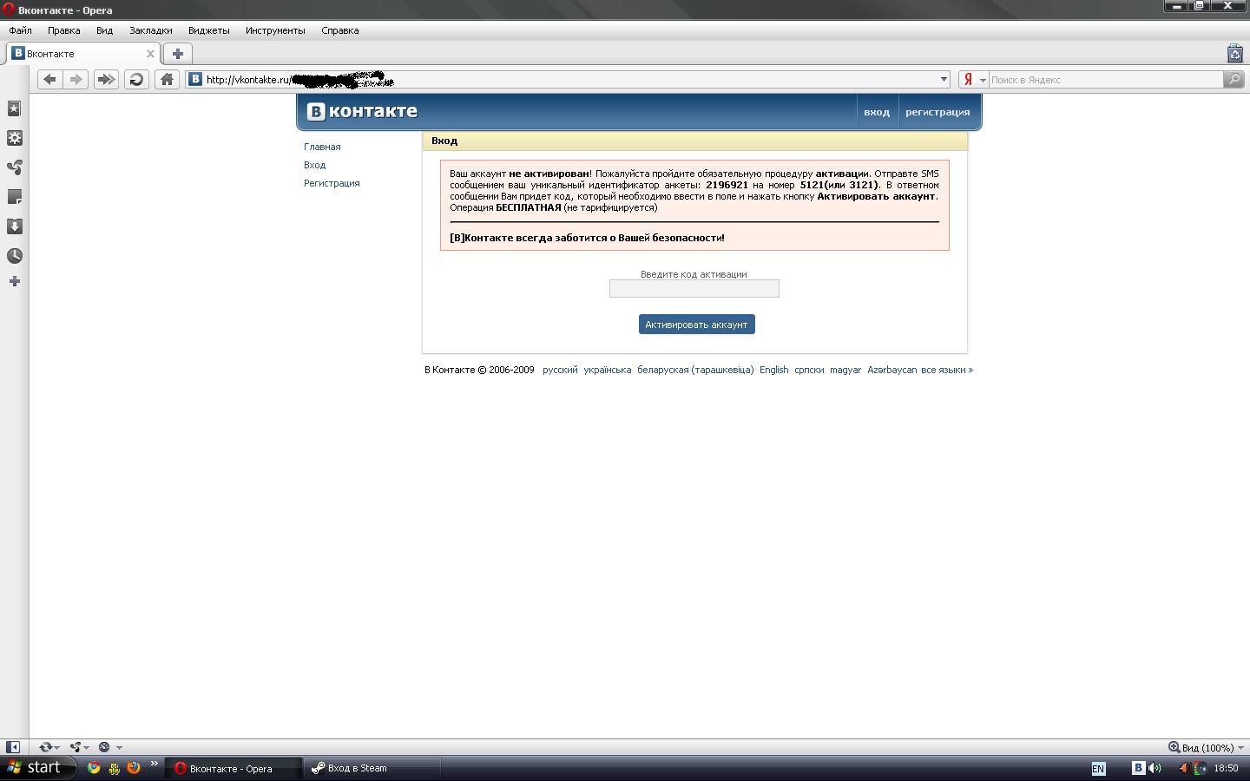Open Opera Link sync status icon
1250x781 pixels.
coord(45,747)
